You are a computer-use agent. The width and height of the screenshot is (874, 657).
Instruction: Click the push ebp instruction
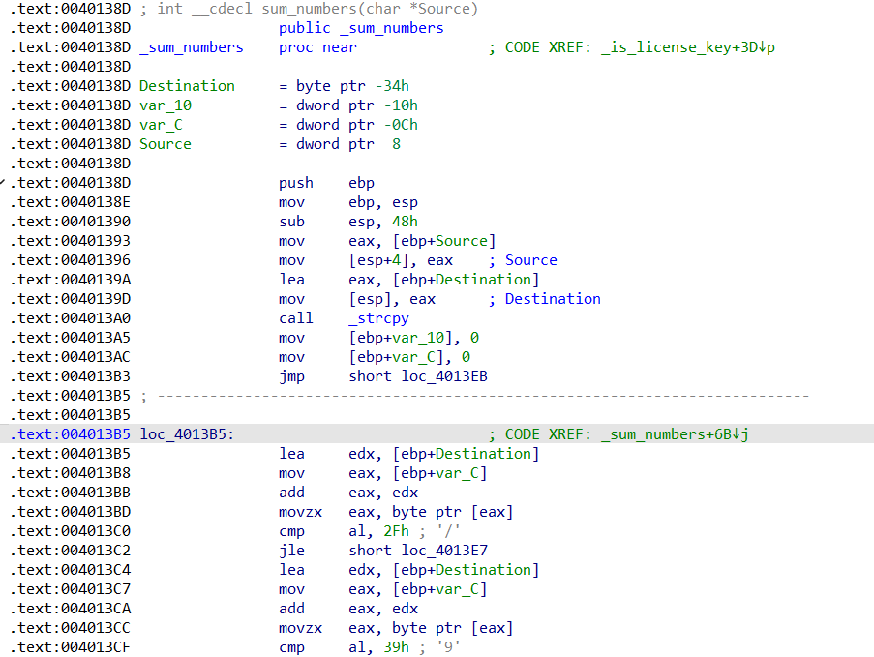click(x=326, y=183)
